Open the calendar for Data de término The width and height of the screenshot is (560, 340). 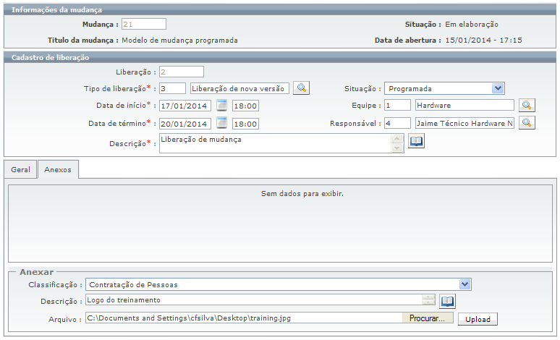pos(222,123)
